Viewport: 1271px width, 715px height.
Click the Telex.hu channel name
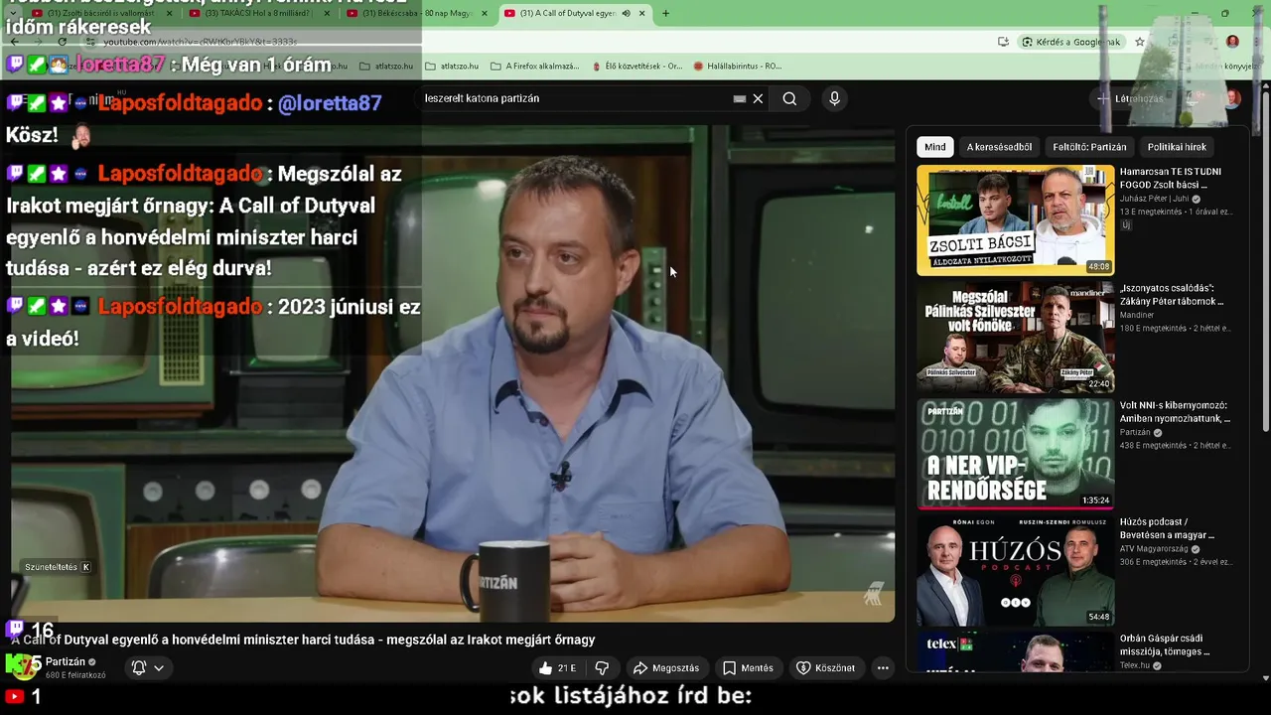click(1135, 665)
